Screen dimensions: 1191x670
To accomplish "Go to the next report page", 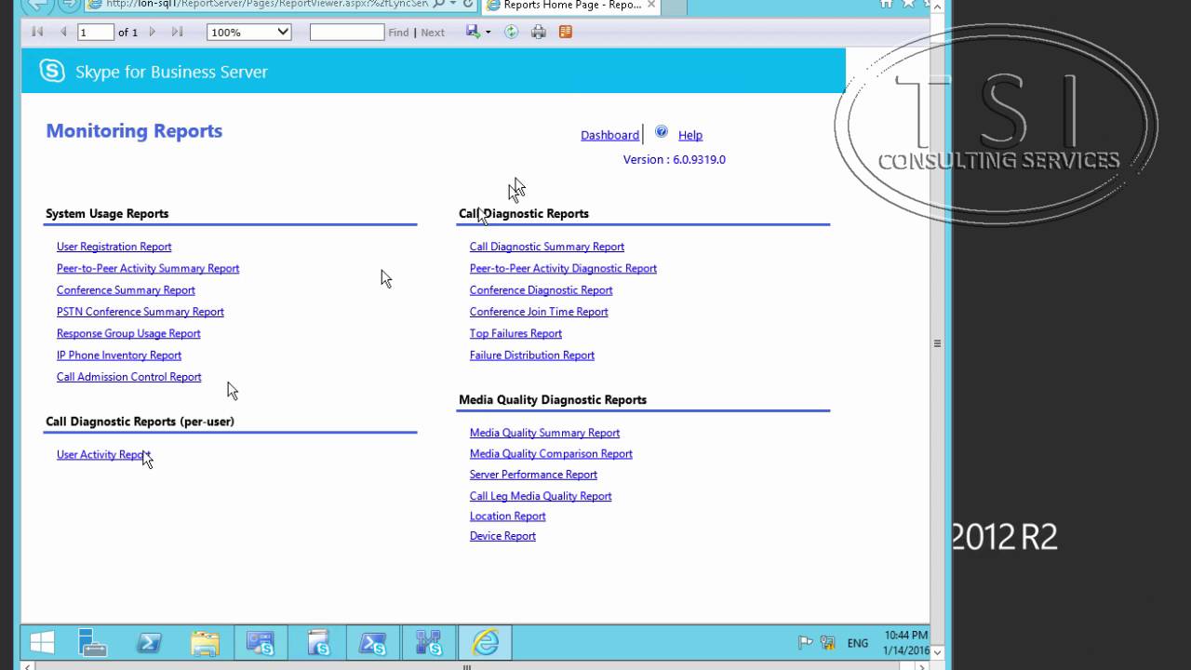I will pyautogui.click(x=153, y=32).
